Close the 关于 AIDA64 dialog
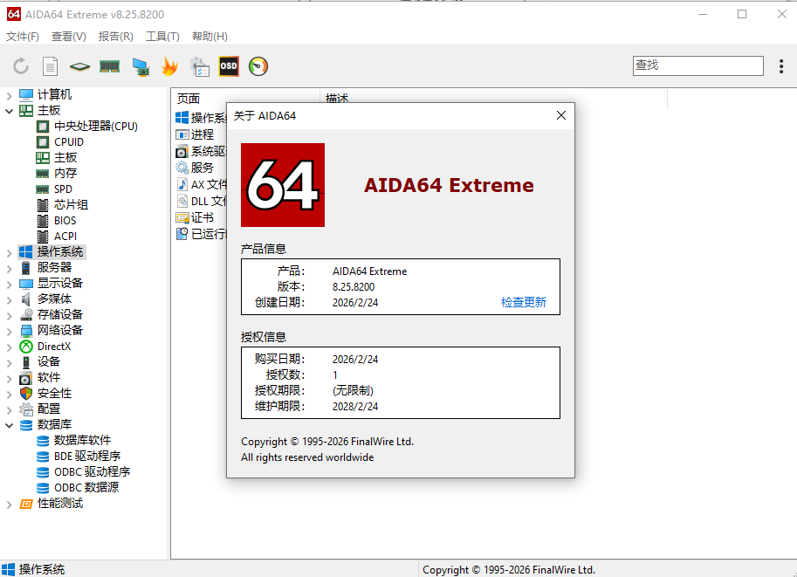The image size is (797, 577). tap(561, 115)
